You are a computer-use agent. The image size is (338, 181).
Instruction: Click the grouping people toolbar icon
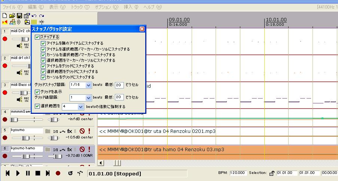pyautogui.click(x=12, y=22)
